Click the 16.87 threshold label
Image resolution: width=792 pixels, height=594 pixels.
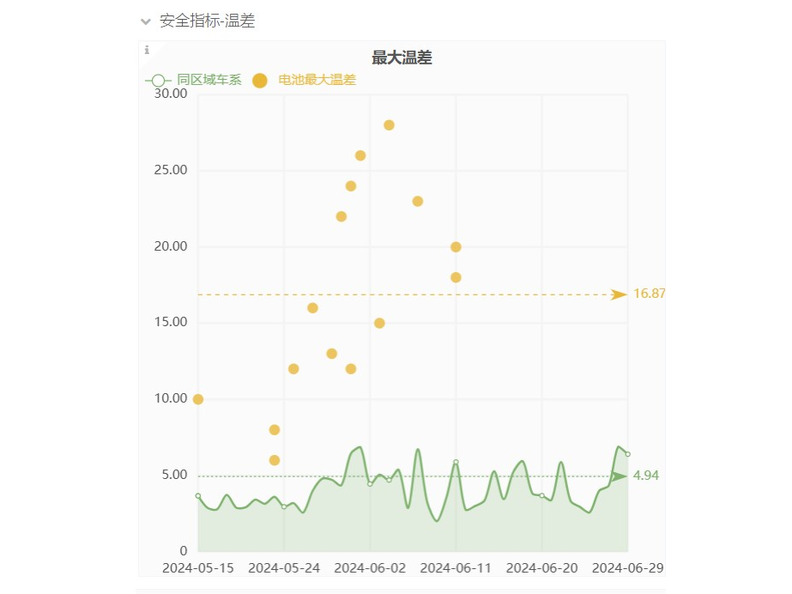point(649,294)
